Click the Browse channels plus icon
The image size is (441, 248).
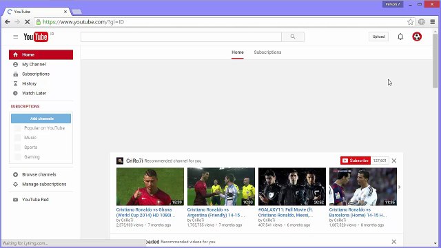[x=15, y=174]
